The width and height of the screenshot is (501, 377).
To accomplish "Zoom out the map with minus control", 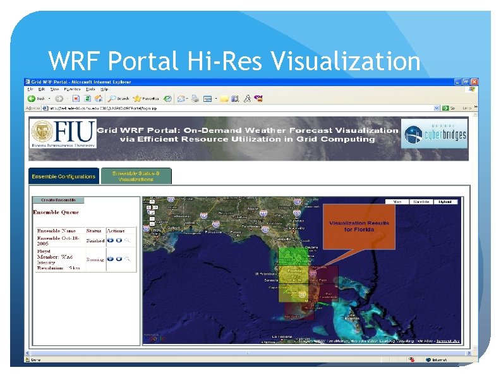I will coord(152,225).
